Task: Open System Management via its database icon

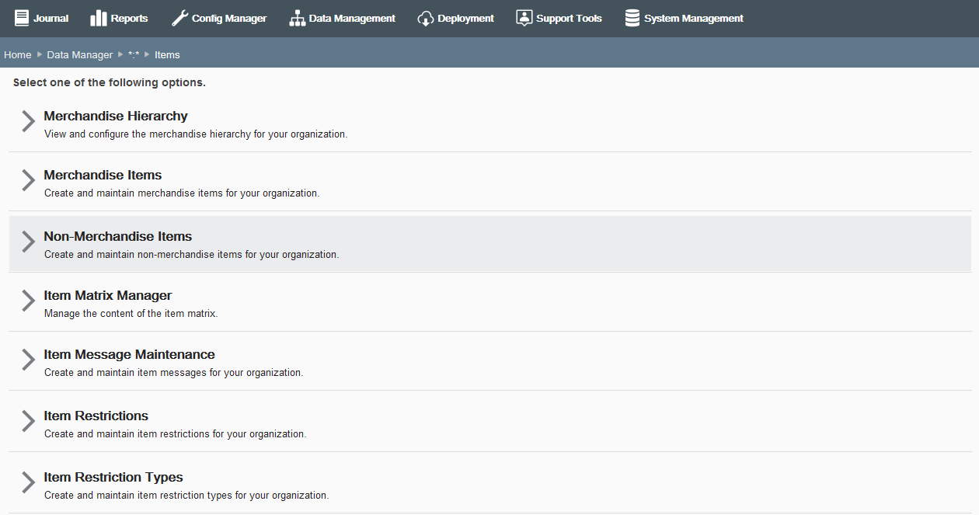Action: (x=631, y=17)
